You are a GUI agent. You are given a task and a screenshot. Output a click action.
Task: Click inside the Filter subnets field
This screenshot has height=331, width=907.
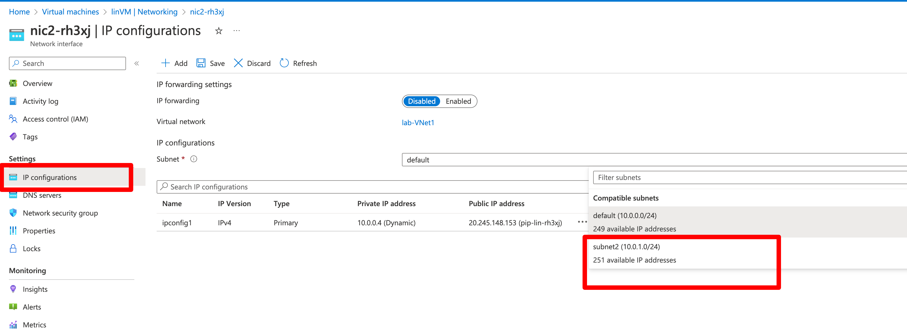[669, 177]
